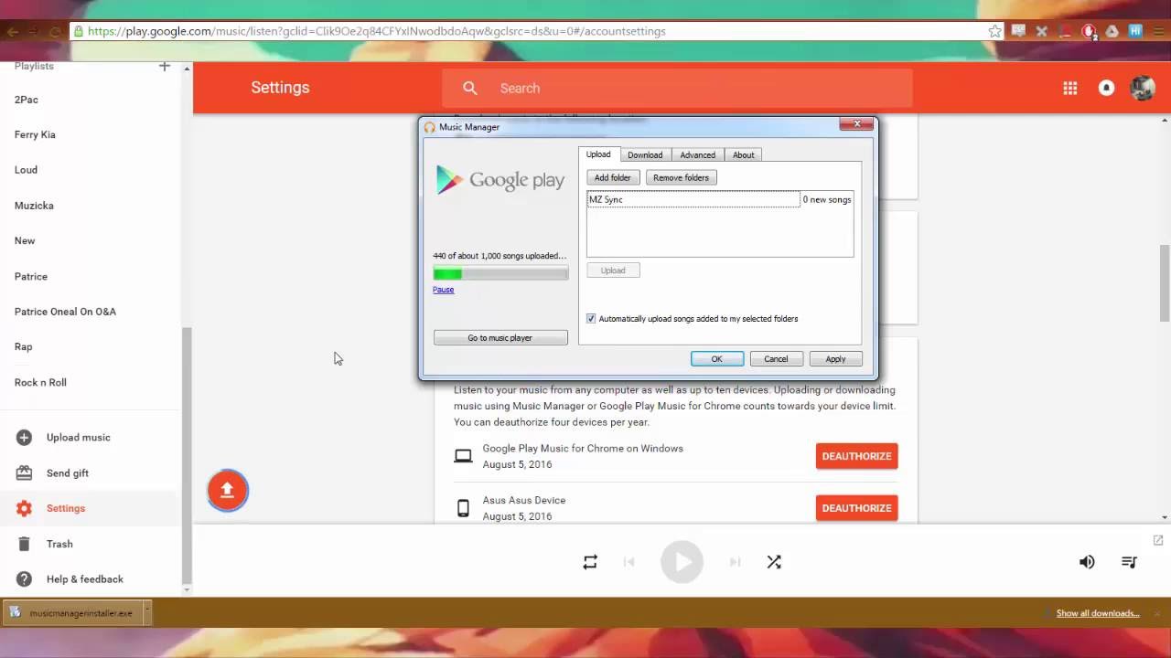
Task: Deauthorize the Asus Asus Device
Action: tap(856, 508)
